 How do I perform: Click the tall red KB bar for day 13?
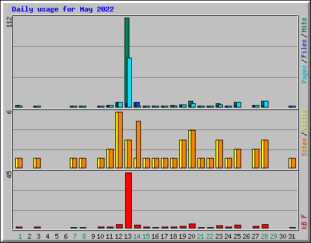pos(128,200)
